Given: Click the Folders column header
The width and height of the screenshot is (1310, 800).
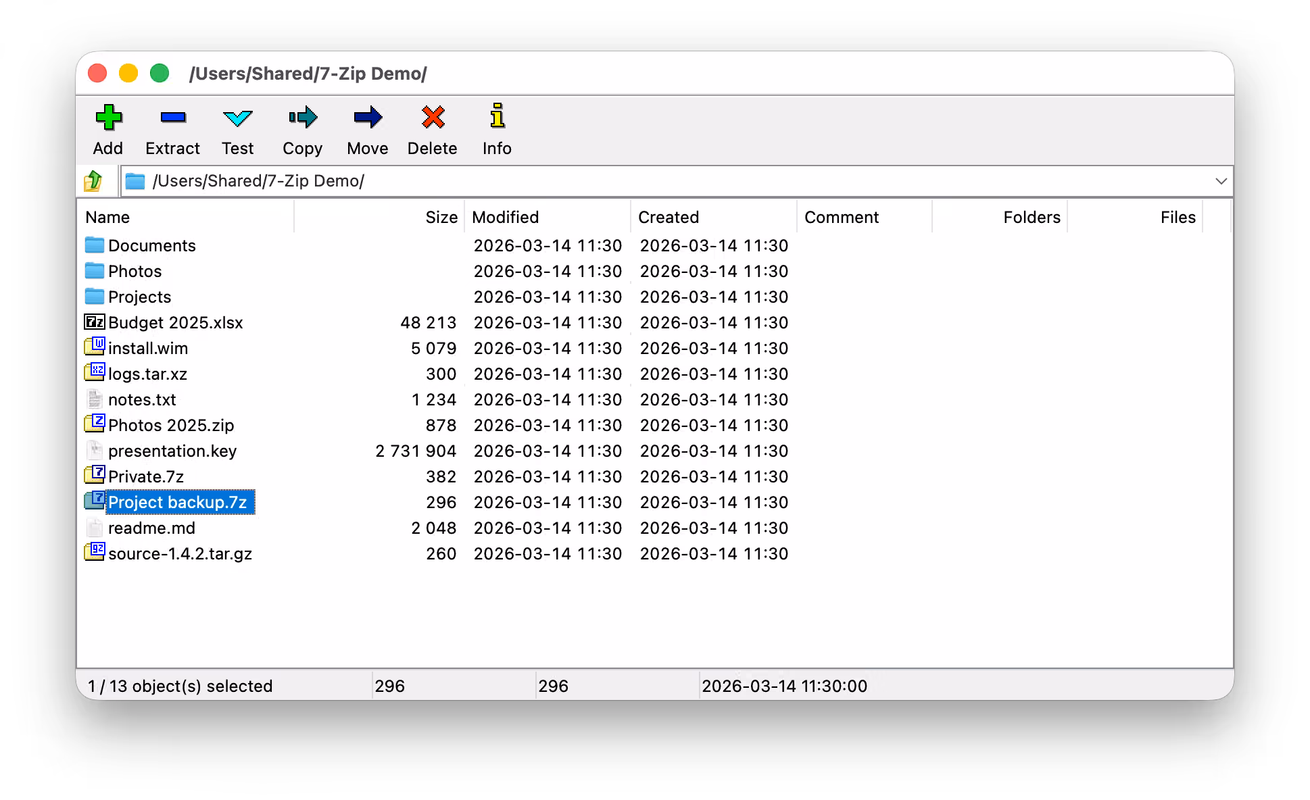Looking at the screenshot, I should pos(1000,217).
